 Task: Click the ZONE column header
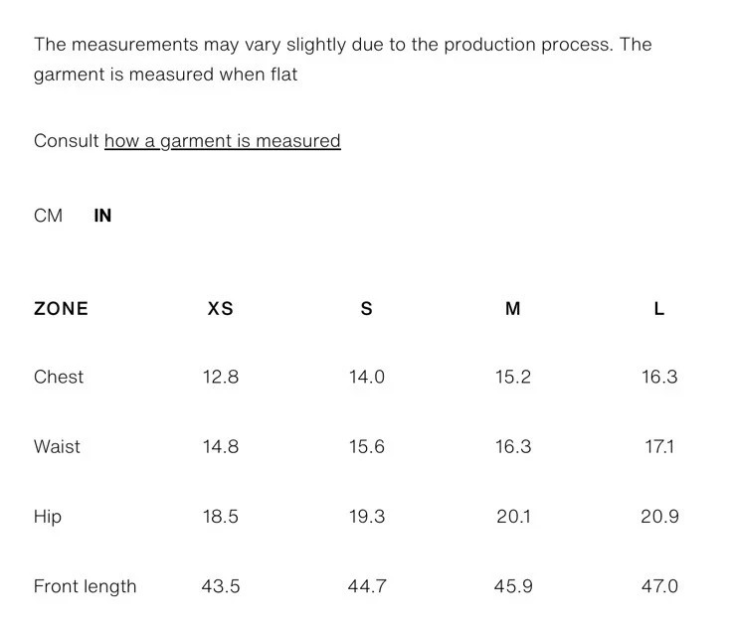tap(61, 309)
